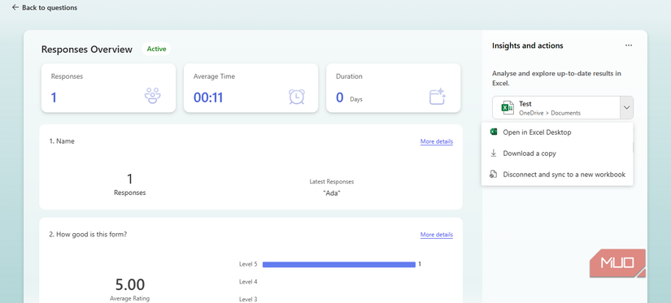This screenshot has height=303, width=671.
Task: Click the Test OneDrive workbook button
Action: click(556, 108)
